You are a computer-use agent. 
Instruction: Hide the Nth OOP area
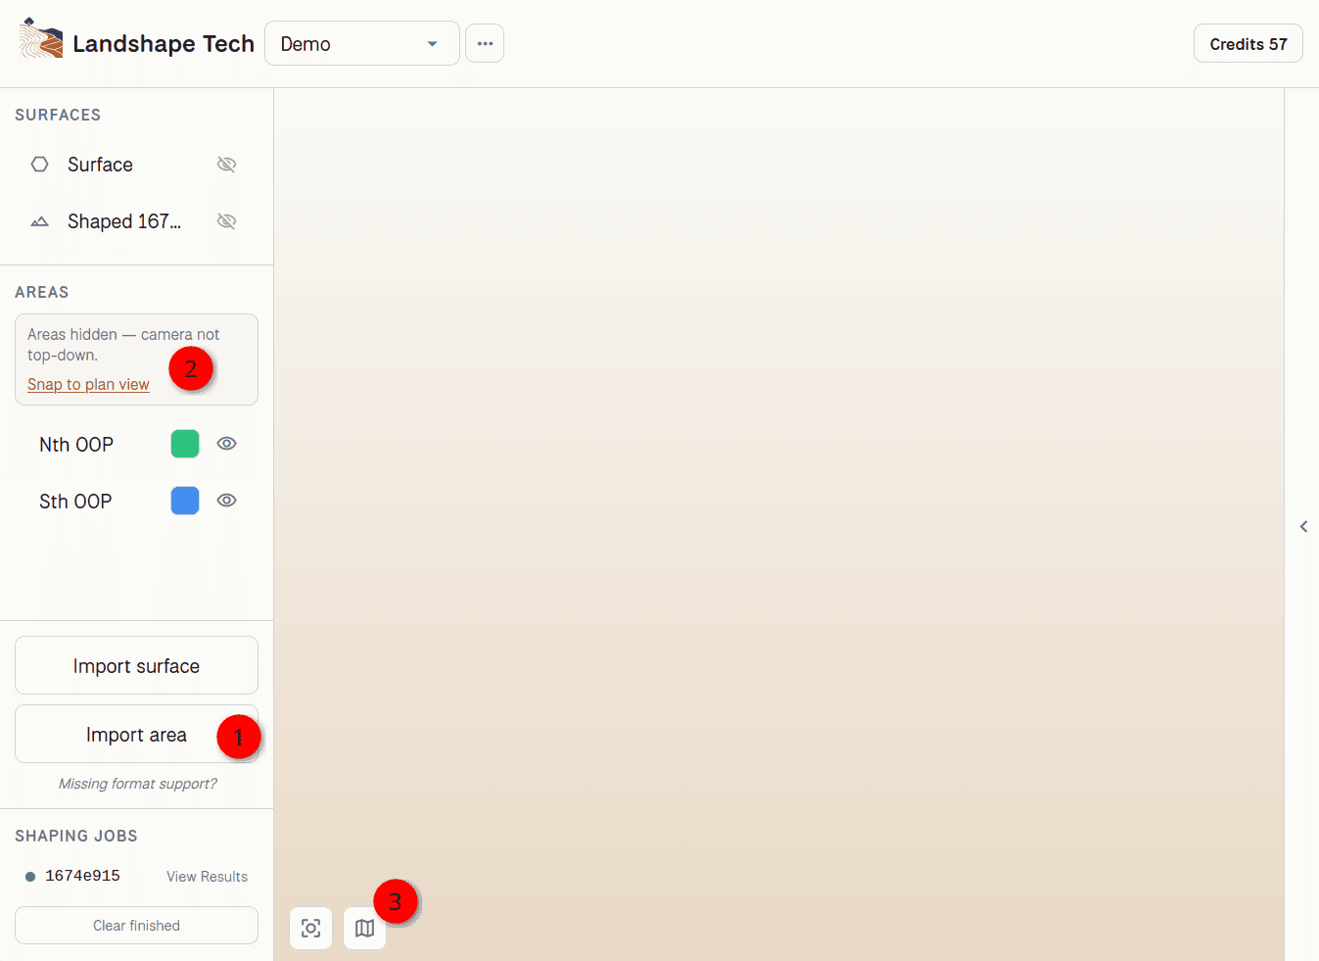click(x=226, y=444)
